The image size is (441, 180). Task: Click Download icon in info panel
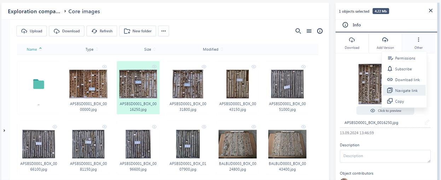point(352,40)
